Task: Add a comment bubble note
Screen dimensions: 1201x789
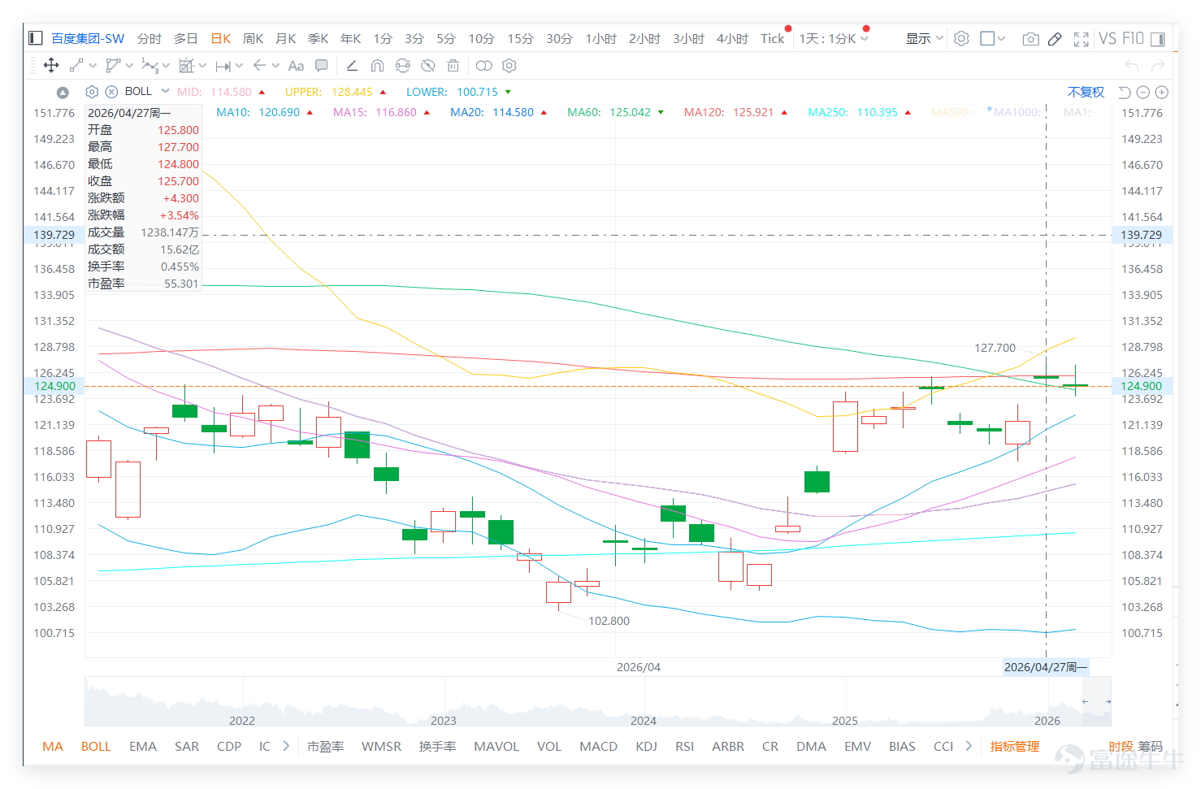Action: 322,66
